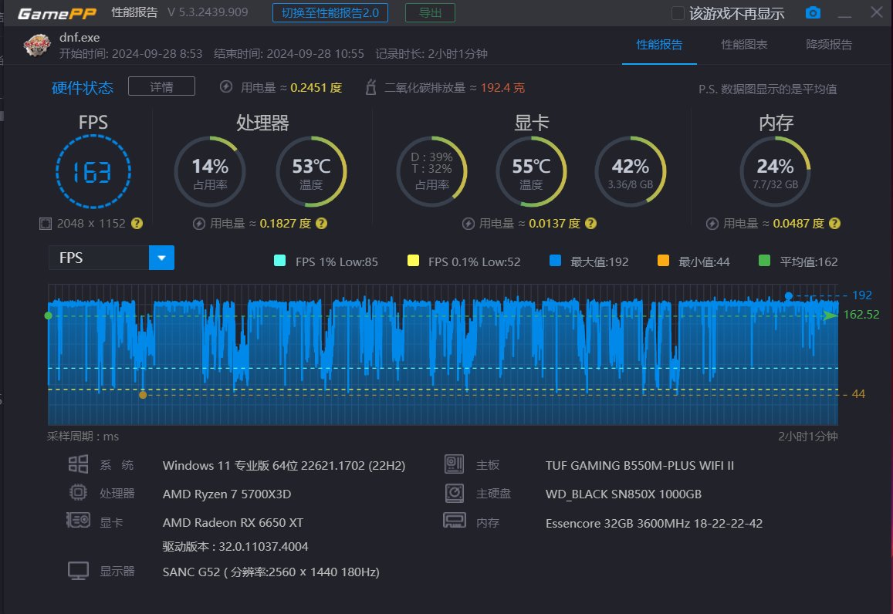This screenshot has width=893, height=614.
Task: Click the motherboard icon in specs list
Action: (454, 464)
